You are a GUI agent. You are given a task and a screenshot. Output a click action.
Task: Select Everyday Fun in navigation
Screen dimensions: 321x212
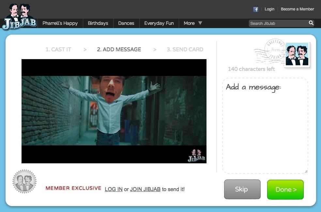(159, 23)
